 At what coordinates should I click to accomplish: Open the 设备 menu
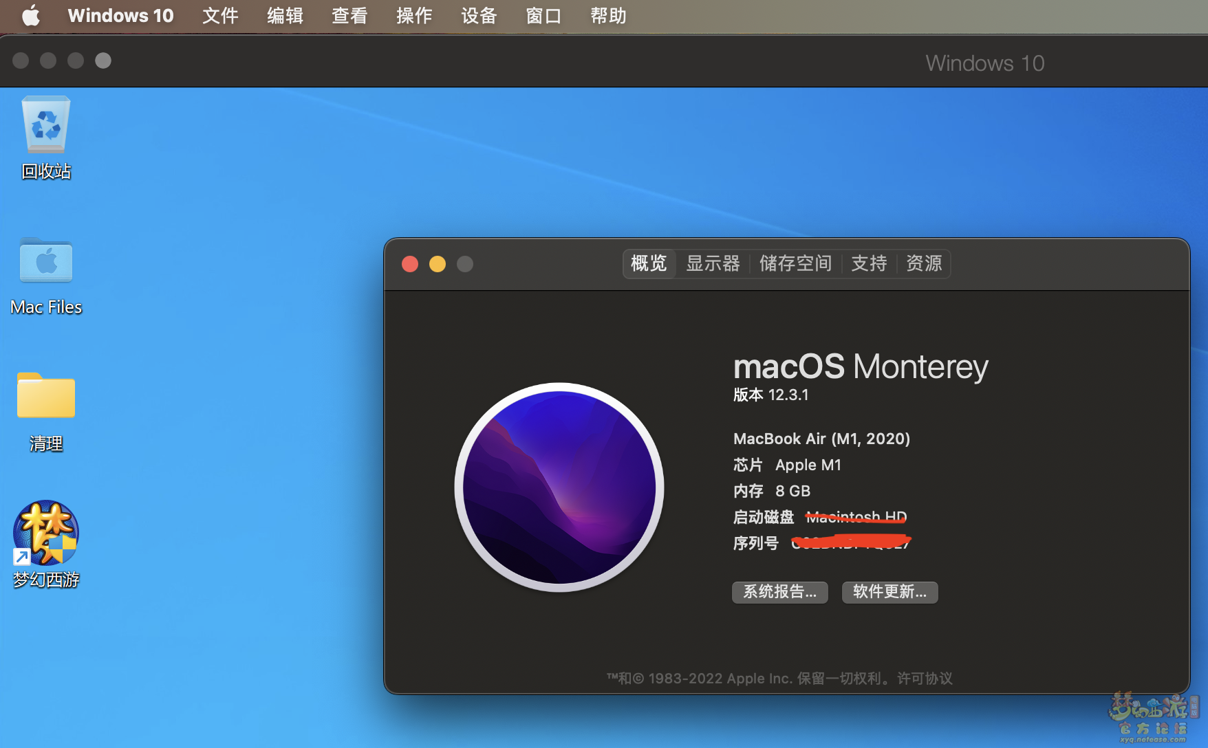point(479,15)
